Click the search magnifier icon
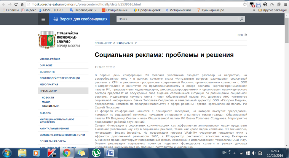The width and height of the screenshot is (289, 158). tap(242, 19)
